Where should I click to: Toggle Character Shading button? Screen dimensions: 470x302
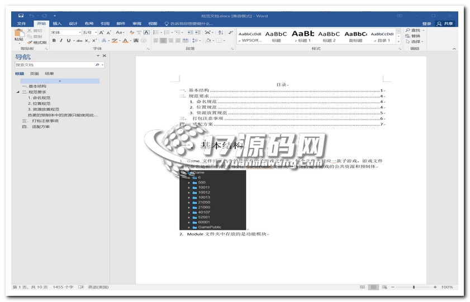click(x=136, y=40)
